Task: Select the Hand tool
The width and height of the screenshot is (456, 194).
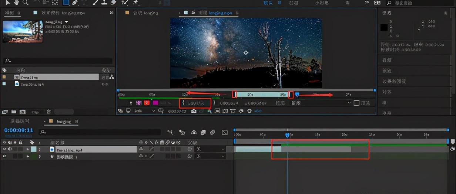Action: pos(16,3)
